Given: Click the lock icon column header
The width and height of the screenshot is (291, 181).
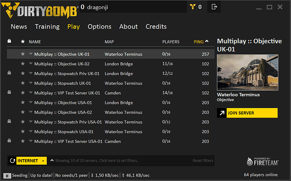Looking at the screenshot, I should [x=9, y=42].
